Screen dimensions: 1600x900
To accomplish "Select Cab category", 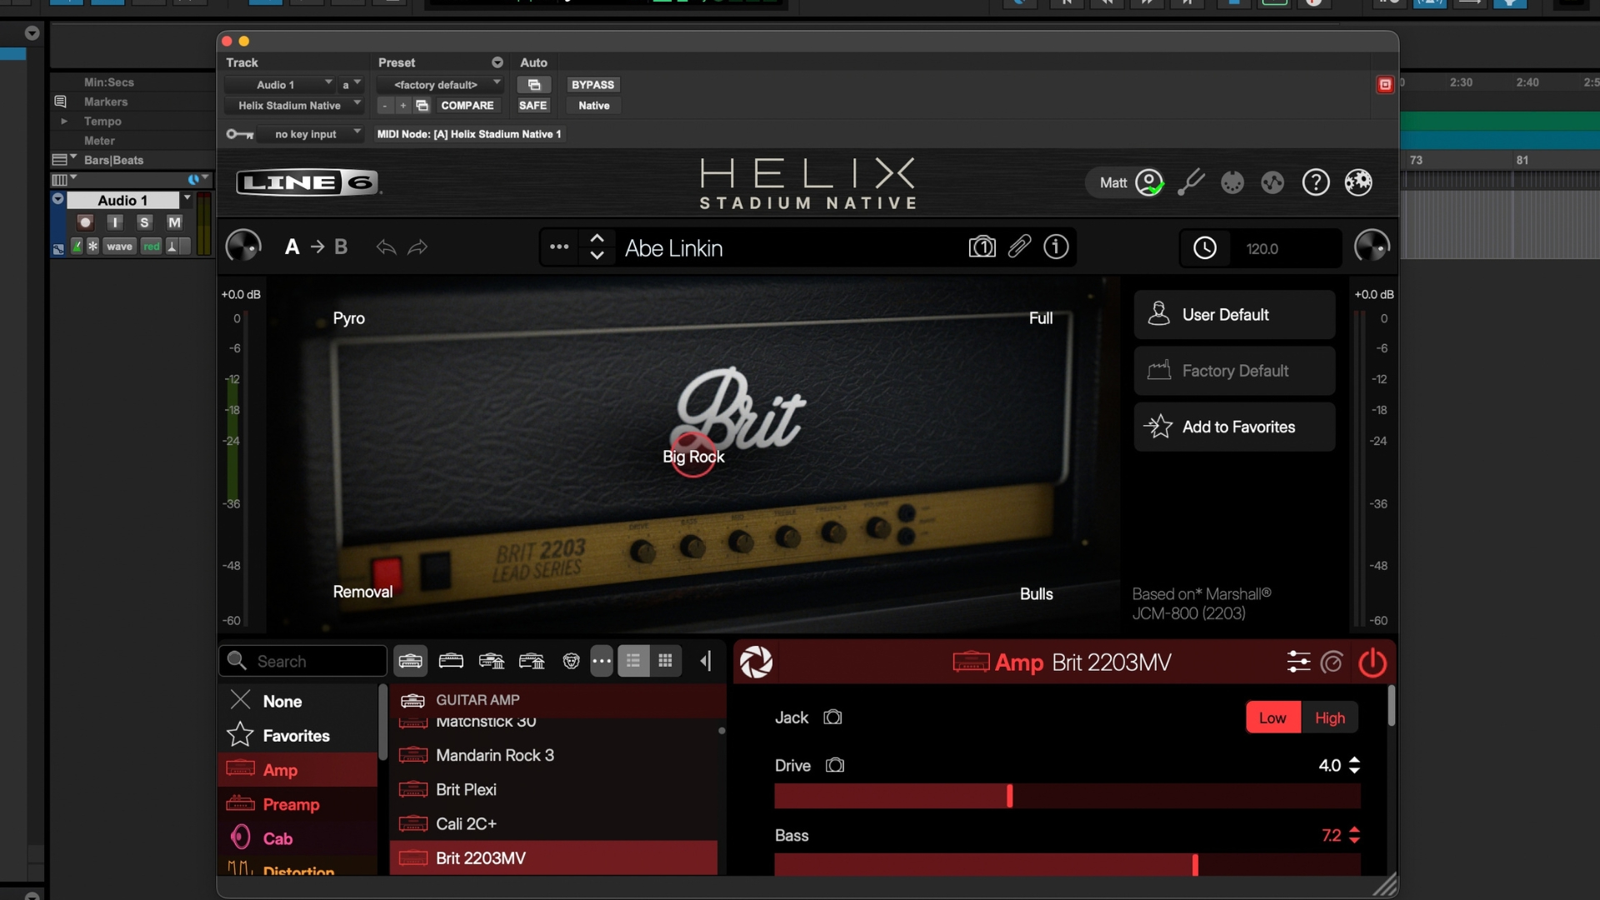I will (298, 838).
